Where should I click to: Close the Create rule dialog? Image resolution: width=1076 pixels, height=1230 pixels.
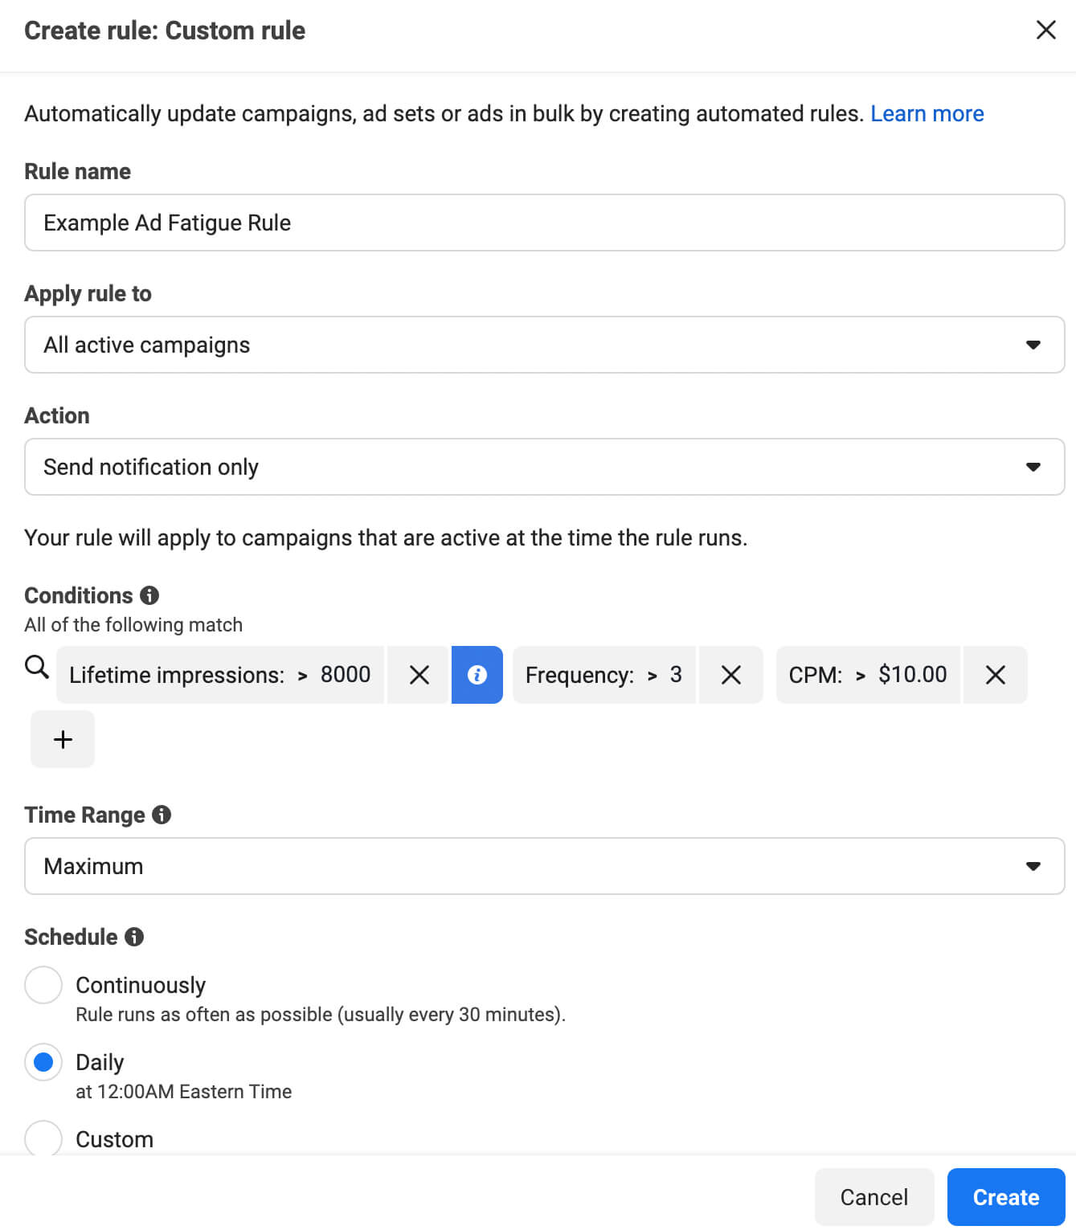[1045, 30]
